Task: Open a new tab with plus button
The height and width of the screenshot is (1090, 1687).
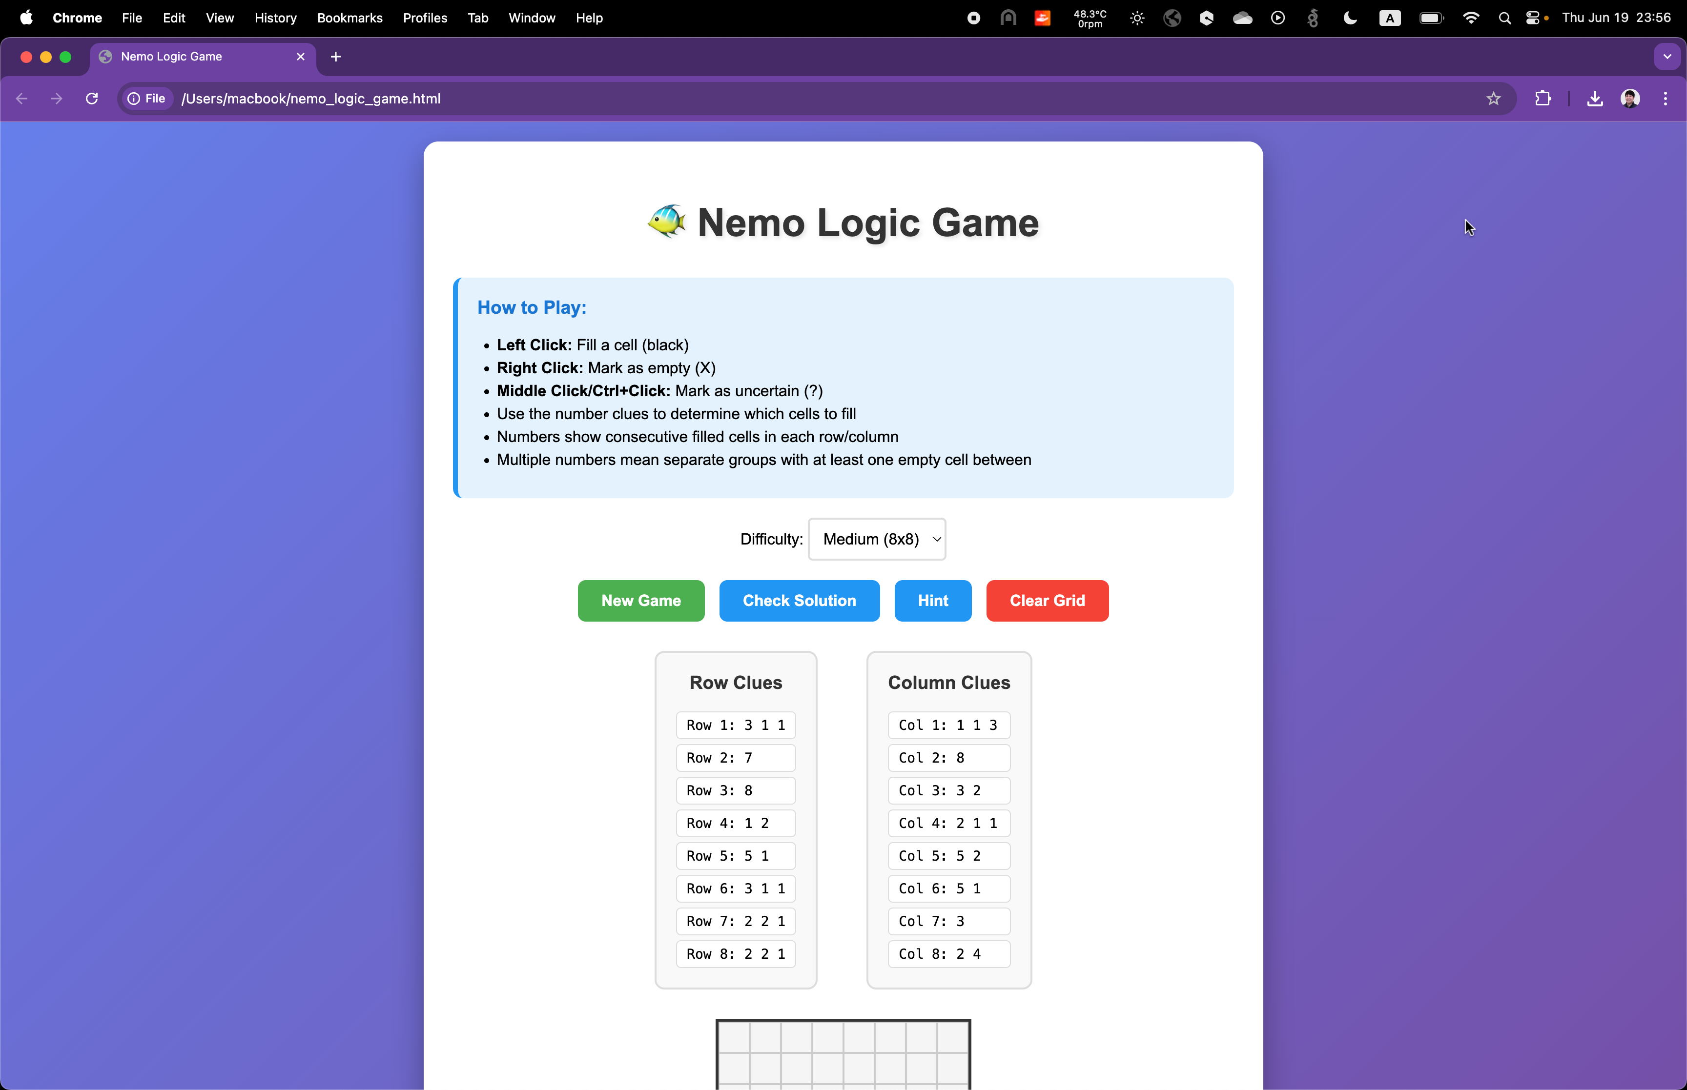Action: (x=335, y=57)
